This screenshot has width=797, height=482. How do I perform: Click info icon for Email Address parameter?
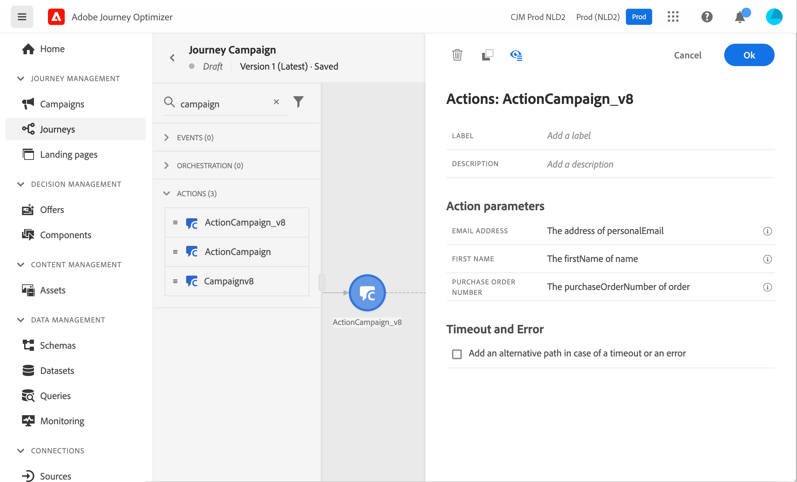(767, 231)
